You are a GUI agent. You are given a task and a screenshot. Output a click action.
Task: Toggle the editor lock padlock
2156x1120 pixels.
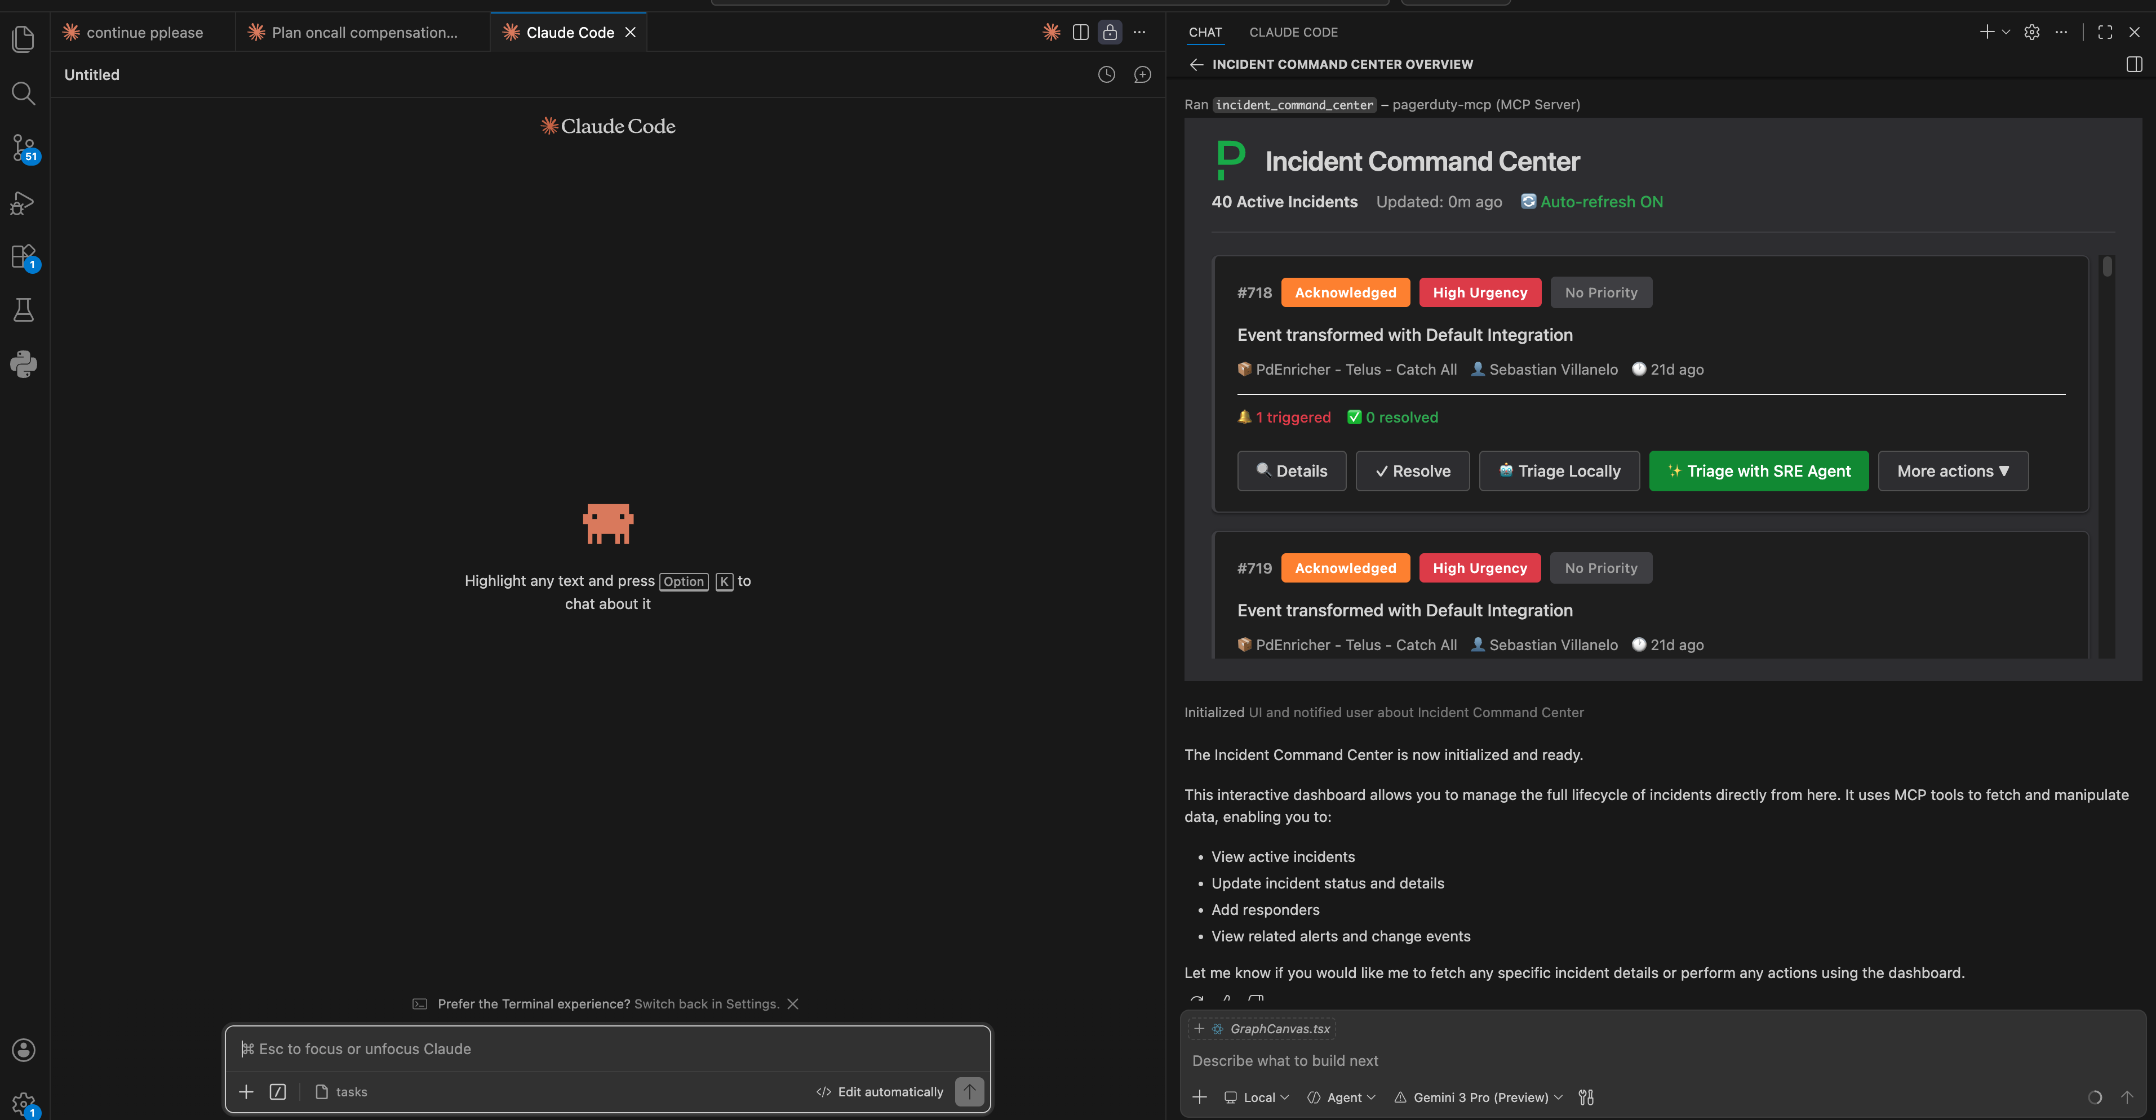1110,32
